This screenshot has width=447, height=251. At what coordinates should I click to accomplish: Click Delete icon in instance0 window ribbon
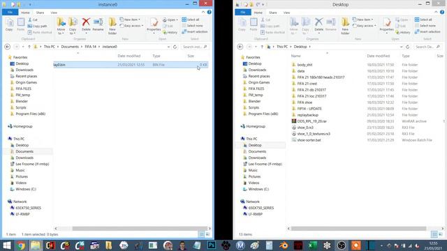click(86, 25)
